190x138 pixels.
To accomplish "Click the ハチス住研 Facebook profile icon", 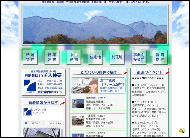I will tap(28, 112).
